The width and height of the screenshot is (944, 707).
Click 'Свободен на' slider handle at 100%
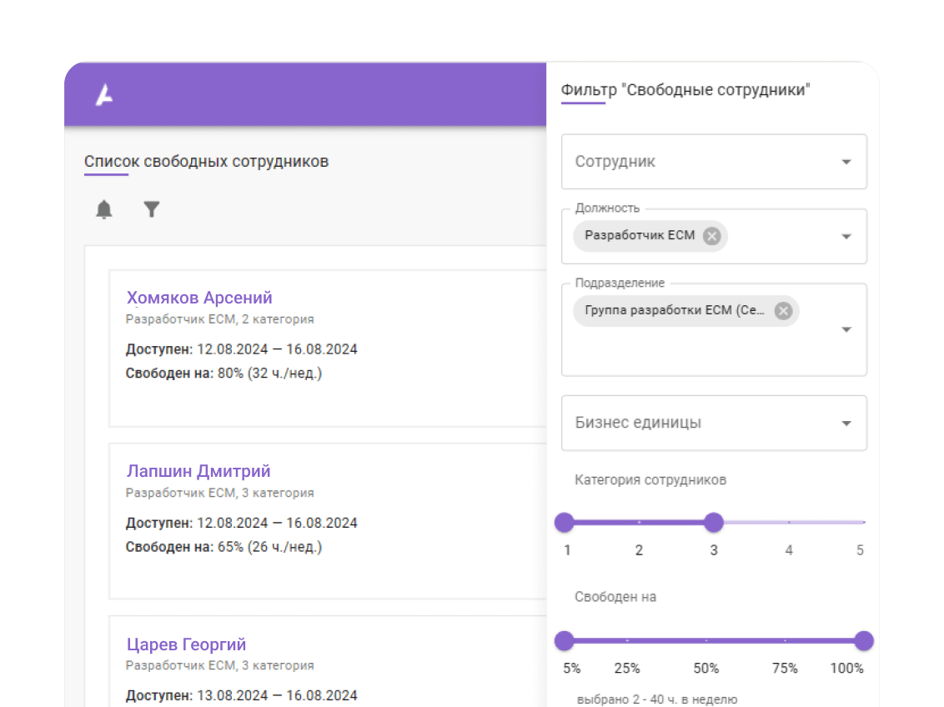864,641
